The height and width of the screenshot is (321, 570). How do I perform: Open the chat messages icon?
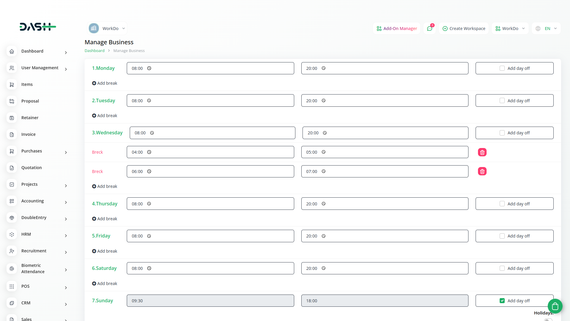pyautogui.click(x=429, y=29)
